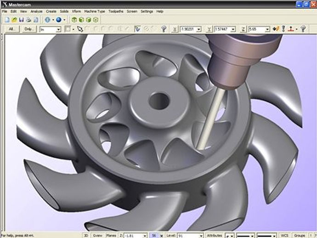Open the Help menu

coord(160,11)
